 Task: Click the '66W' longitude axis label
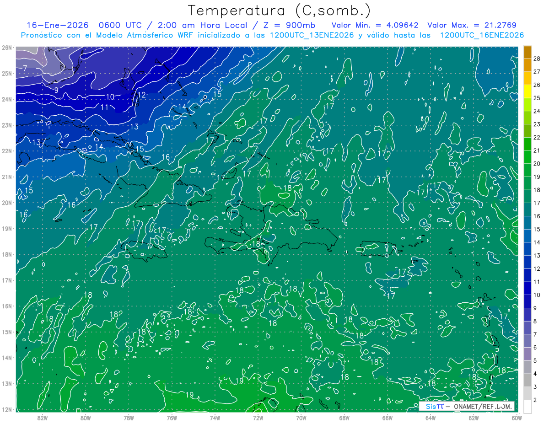(x=388, y=418)
